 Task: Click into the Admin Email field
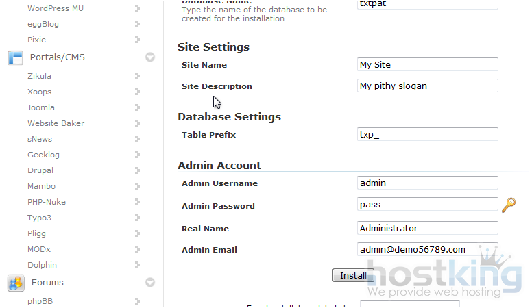pyautogui.click(x=428, y=250)
